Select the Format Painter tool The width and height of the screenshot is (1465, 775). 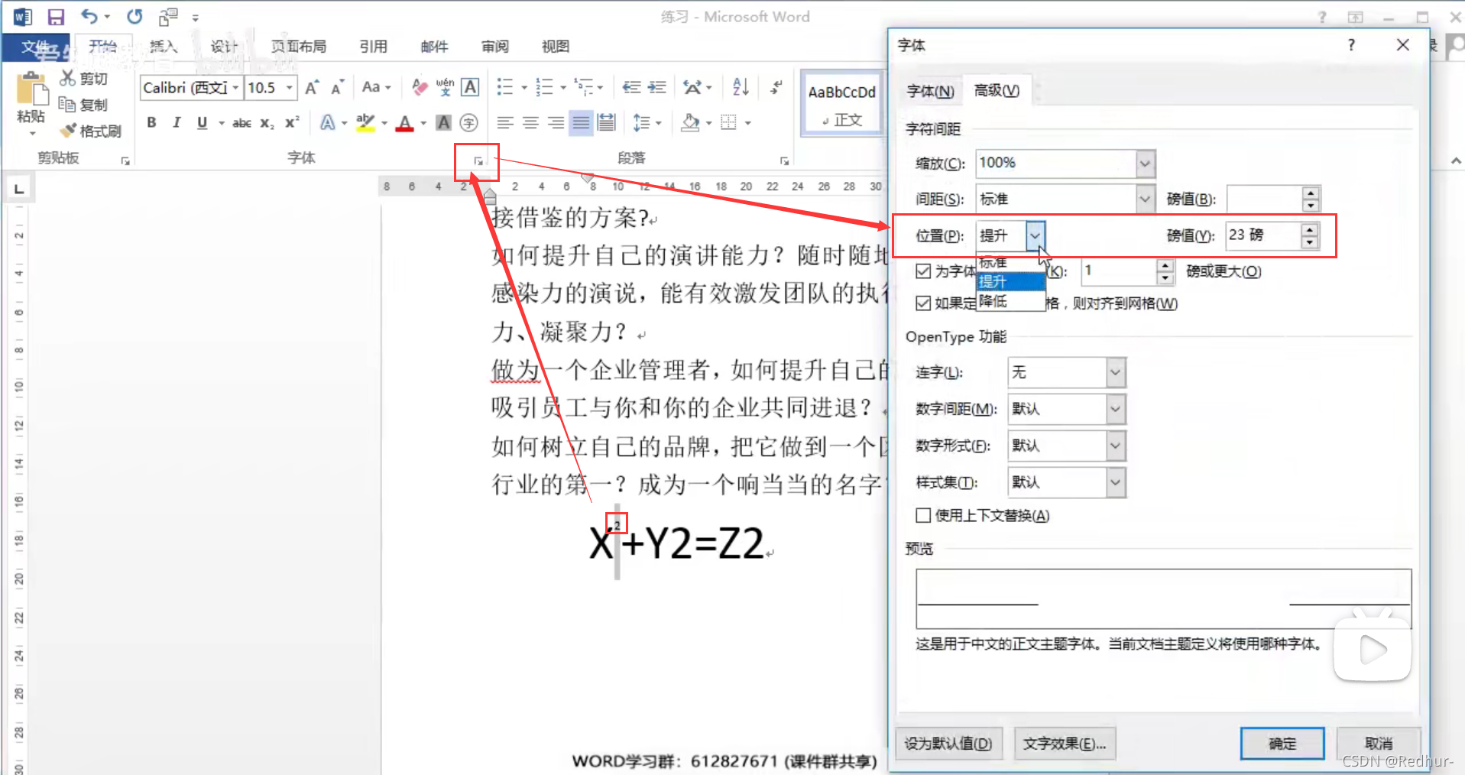[x=90, y=130]
